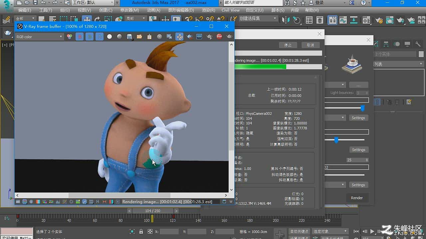Screen dimensions: 426x239
Task: Open the 选定对象 key filter dropdown
Action: click(x=330, y=231)
